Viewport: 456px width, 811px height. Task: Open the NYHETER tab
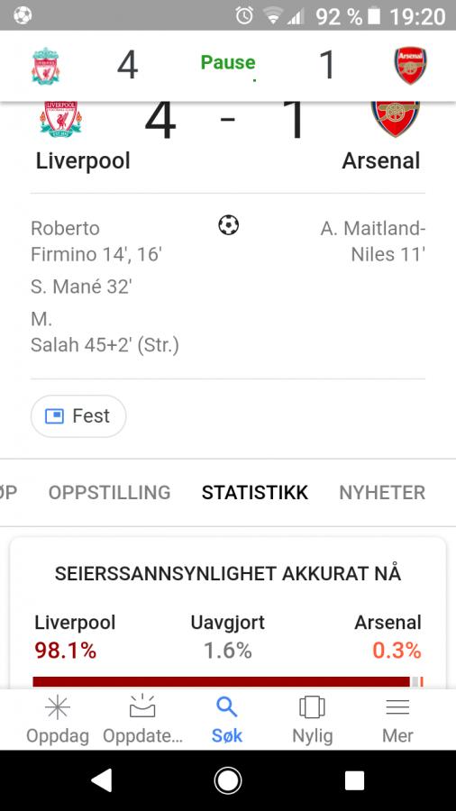(x=382, y=492)
